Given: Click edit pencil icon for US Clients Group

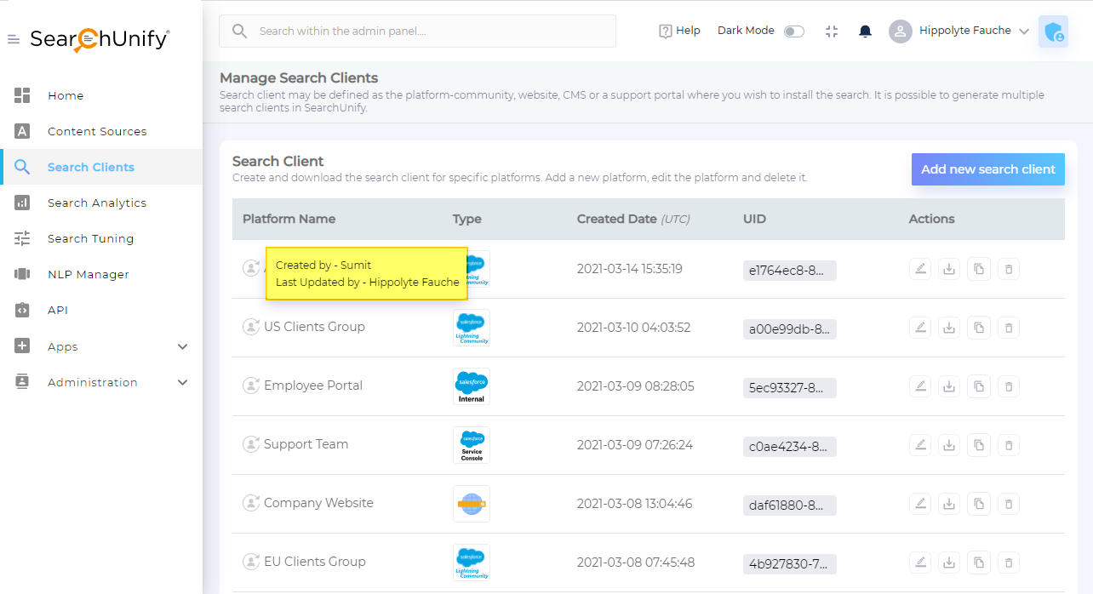Looking at the screenshot, I should (x=919, y=328).
